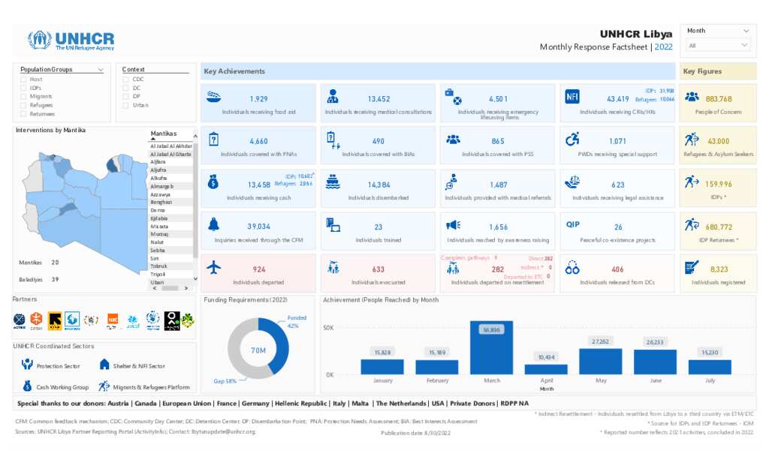This screenshot has width=769, height=454.
Task: Check the Refugees population group
Action: (23, 105)
